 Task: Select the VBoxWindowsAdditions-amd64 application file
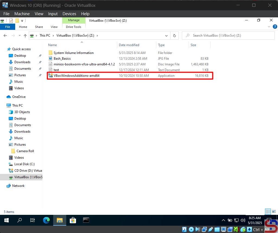pos(77,76)
